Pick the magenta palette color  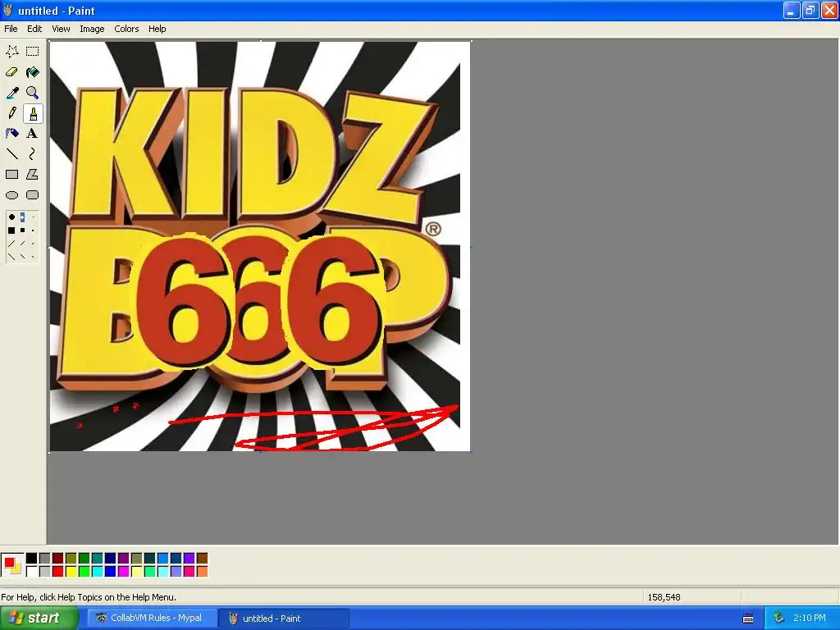click(x=123, y=572)
